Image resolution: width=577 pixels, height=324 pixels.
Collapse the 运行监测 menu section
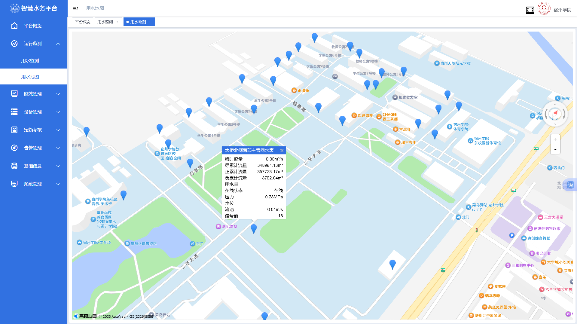point(58,44)
